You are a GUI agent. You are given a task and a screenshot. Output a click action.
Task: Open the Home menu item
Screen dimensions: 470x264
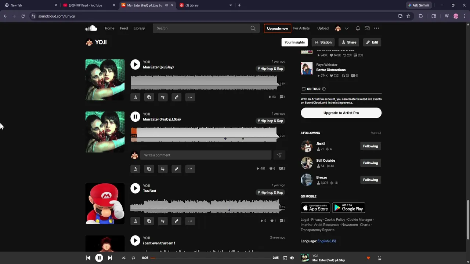109,28
